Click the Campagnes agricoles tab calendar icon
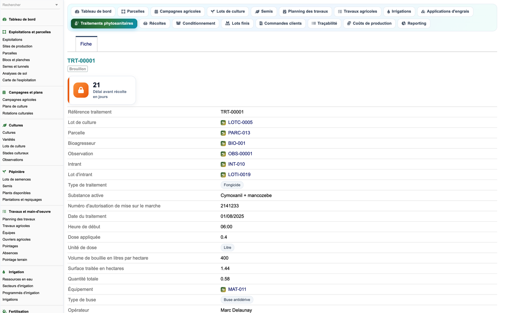506x313 pixels. click(156, 12)
